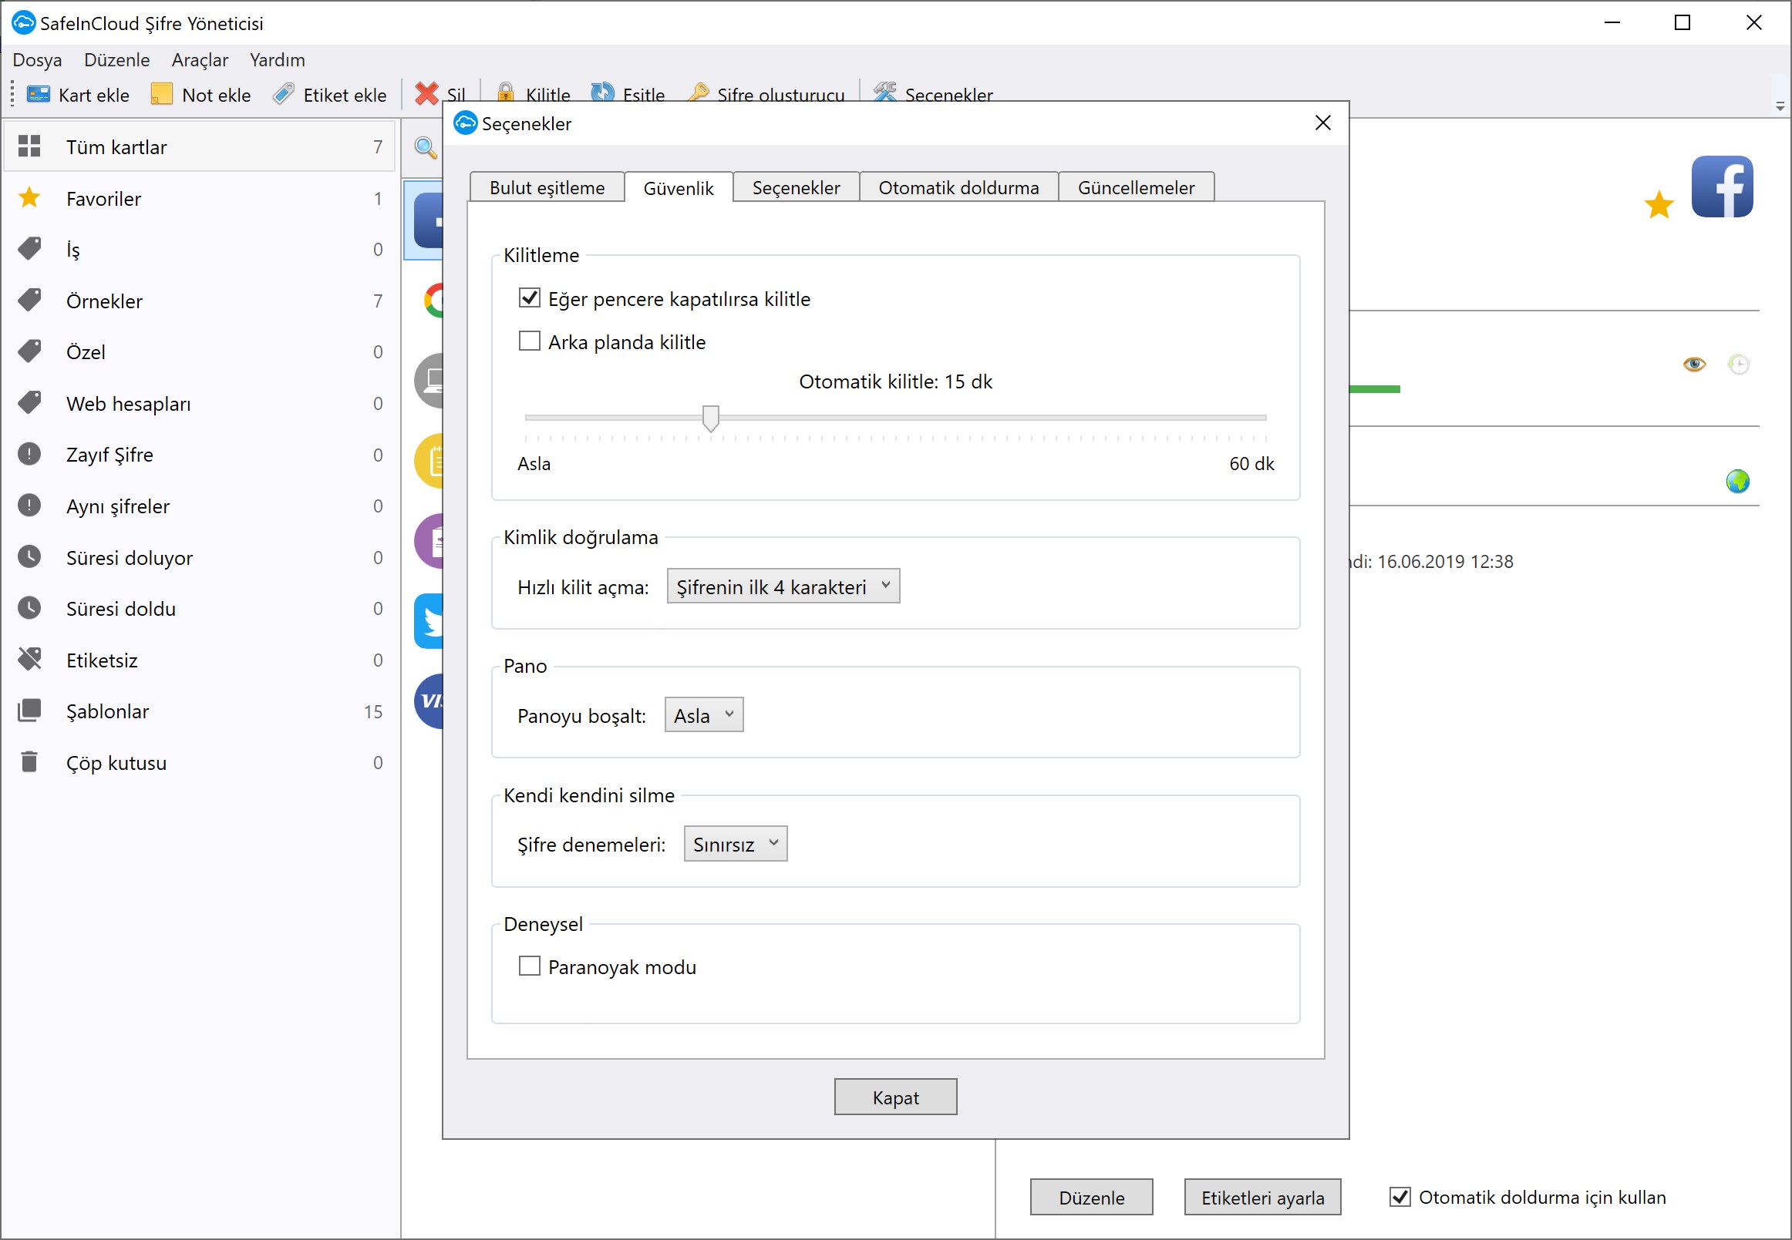
Task: Uncheck Eğer pencere kapatılırsa kilitle
Action: [530, 298]
